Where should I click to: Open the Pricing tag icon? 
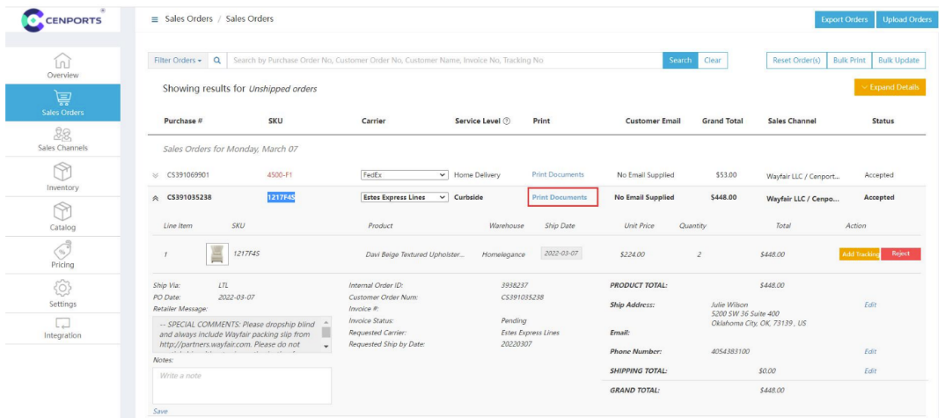(x=62, y=249)
